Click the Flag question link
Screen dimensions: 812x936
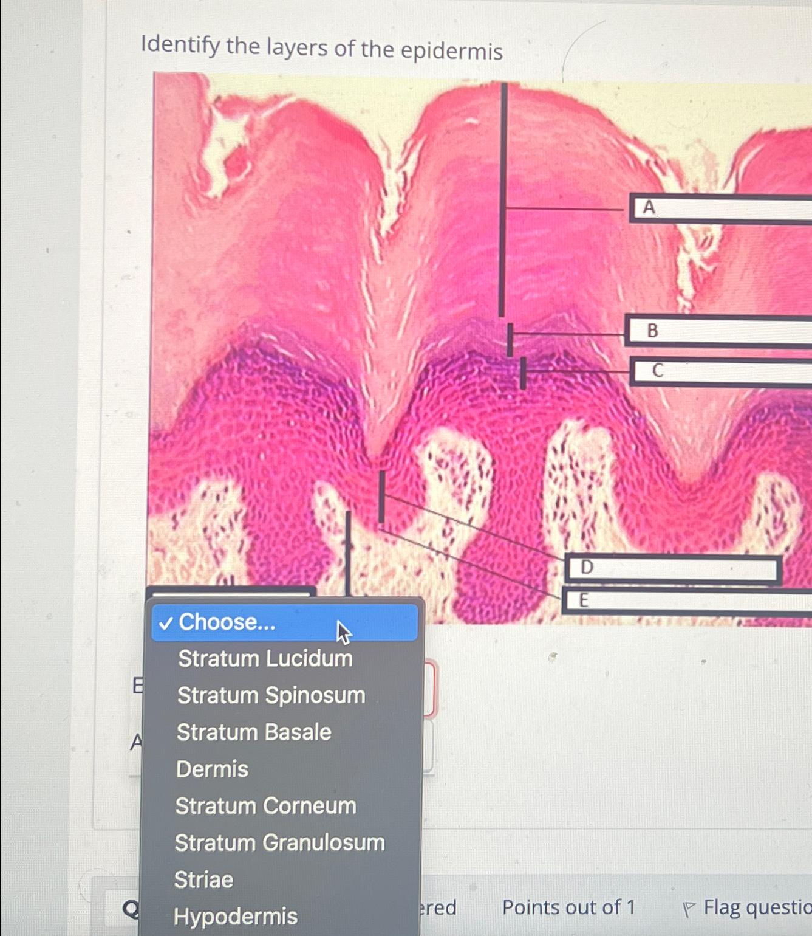coord(753,907)
